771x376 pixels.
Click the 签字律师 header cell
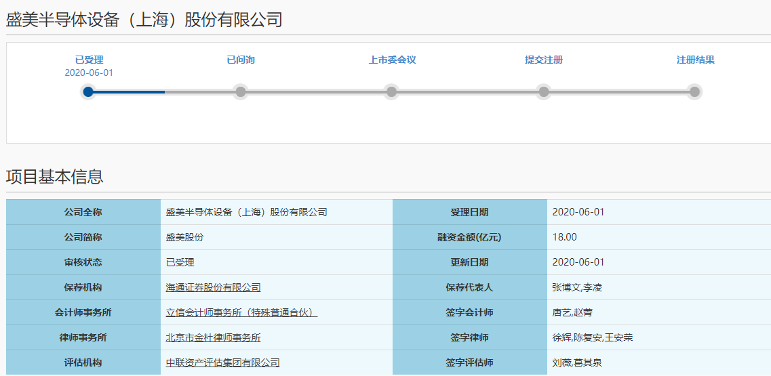(469, 337)
